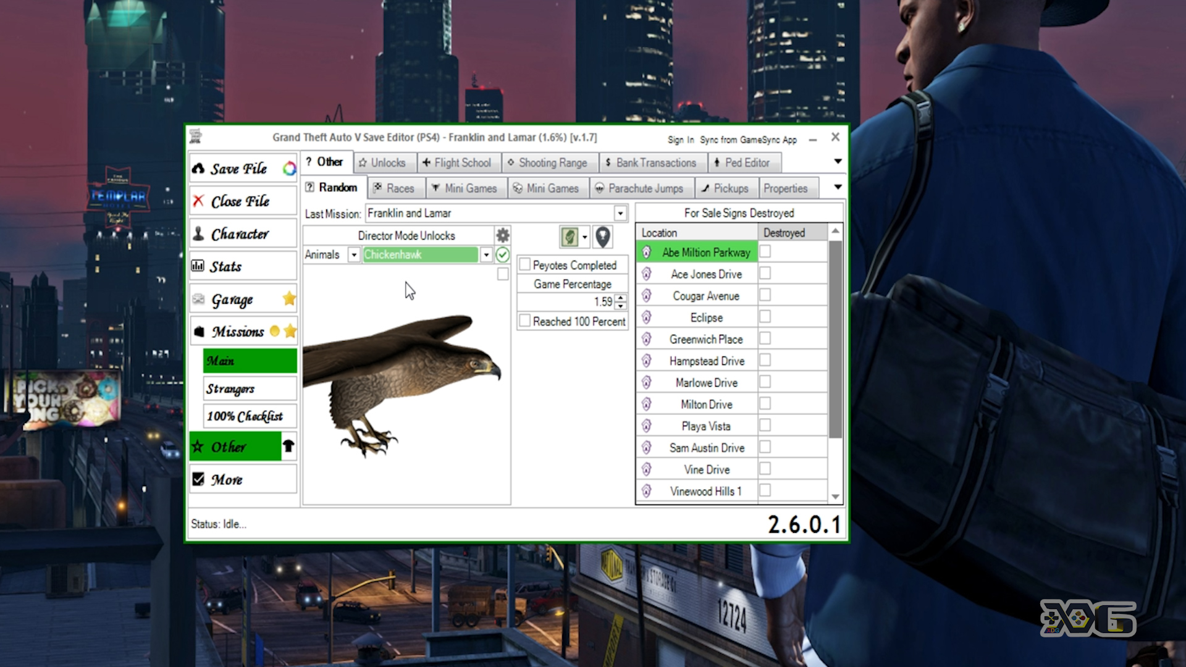Expand the last mission dropdown selector
The height and width of the screenshot is (667, 1186).
(620, 212)
